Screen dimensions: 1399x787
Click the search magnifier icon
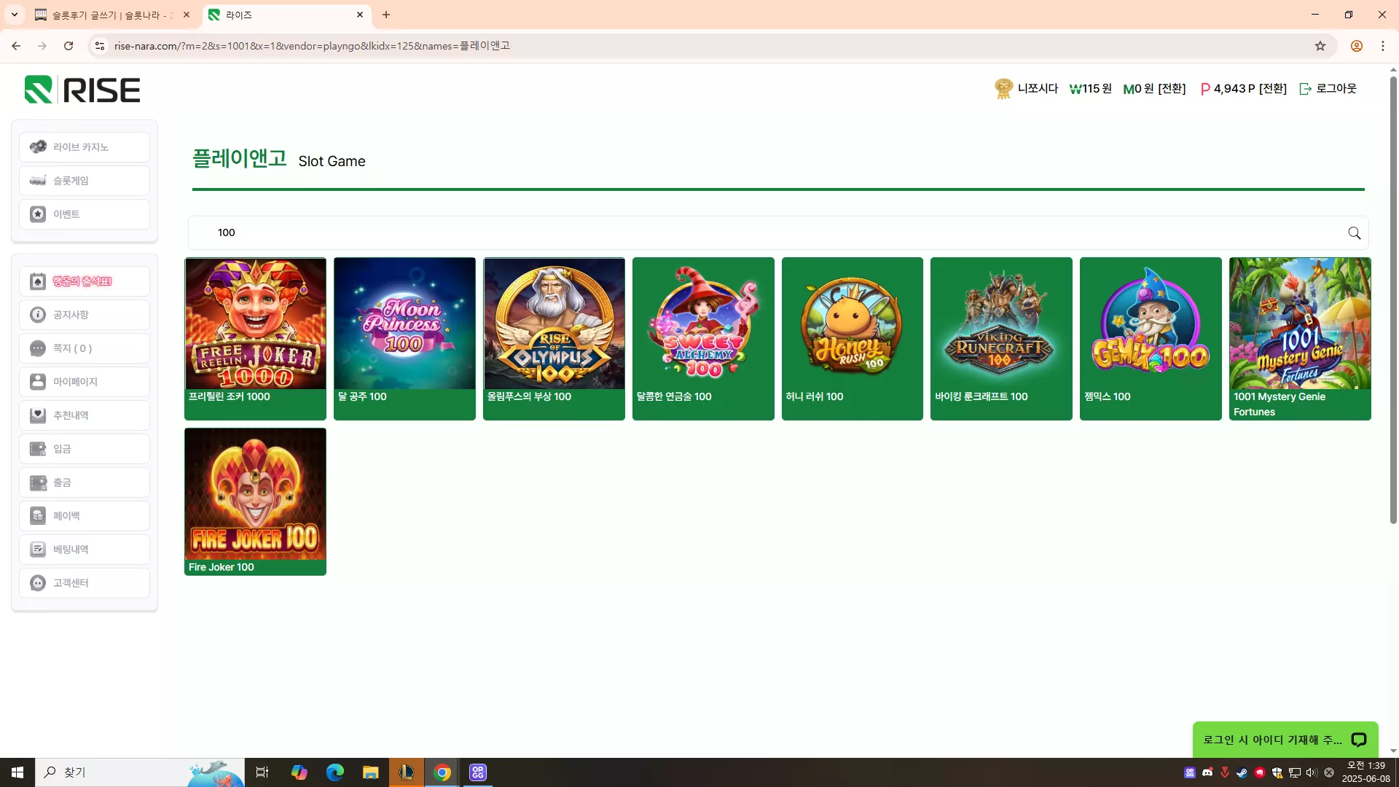[x=1354, y=233]
